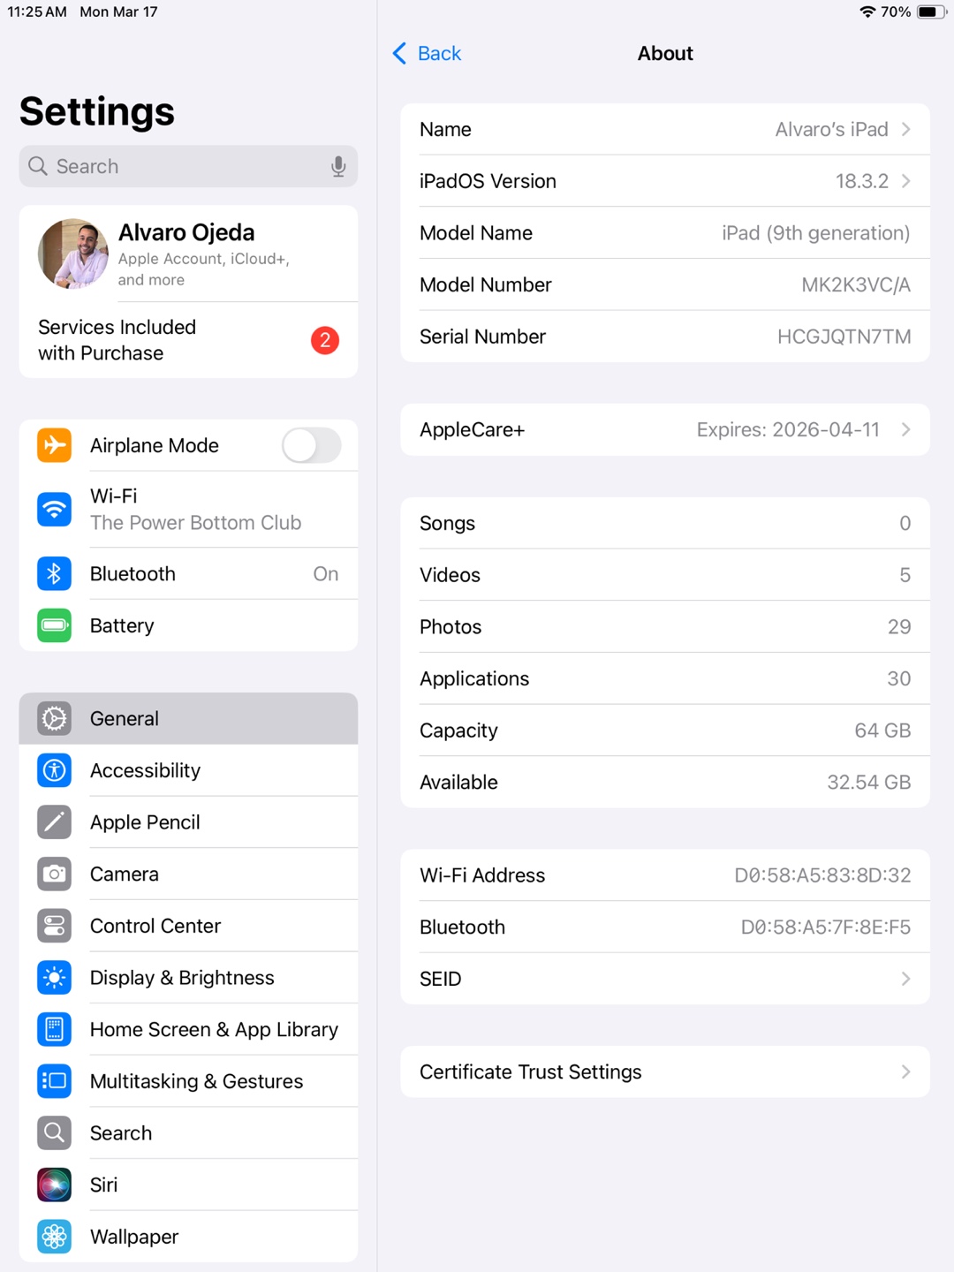Open Accessibility icon in sidebar

click(54, 770)
